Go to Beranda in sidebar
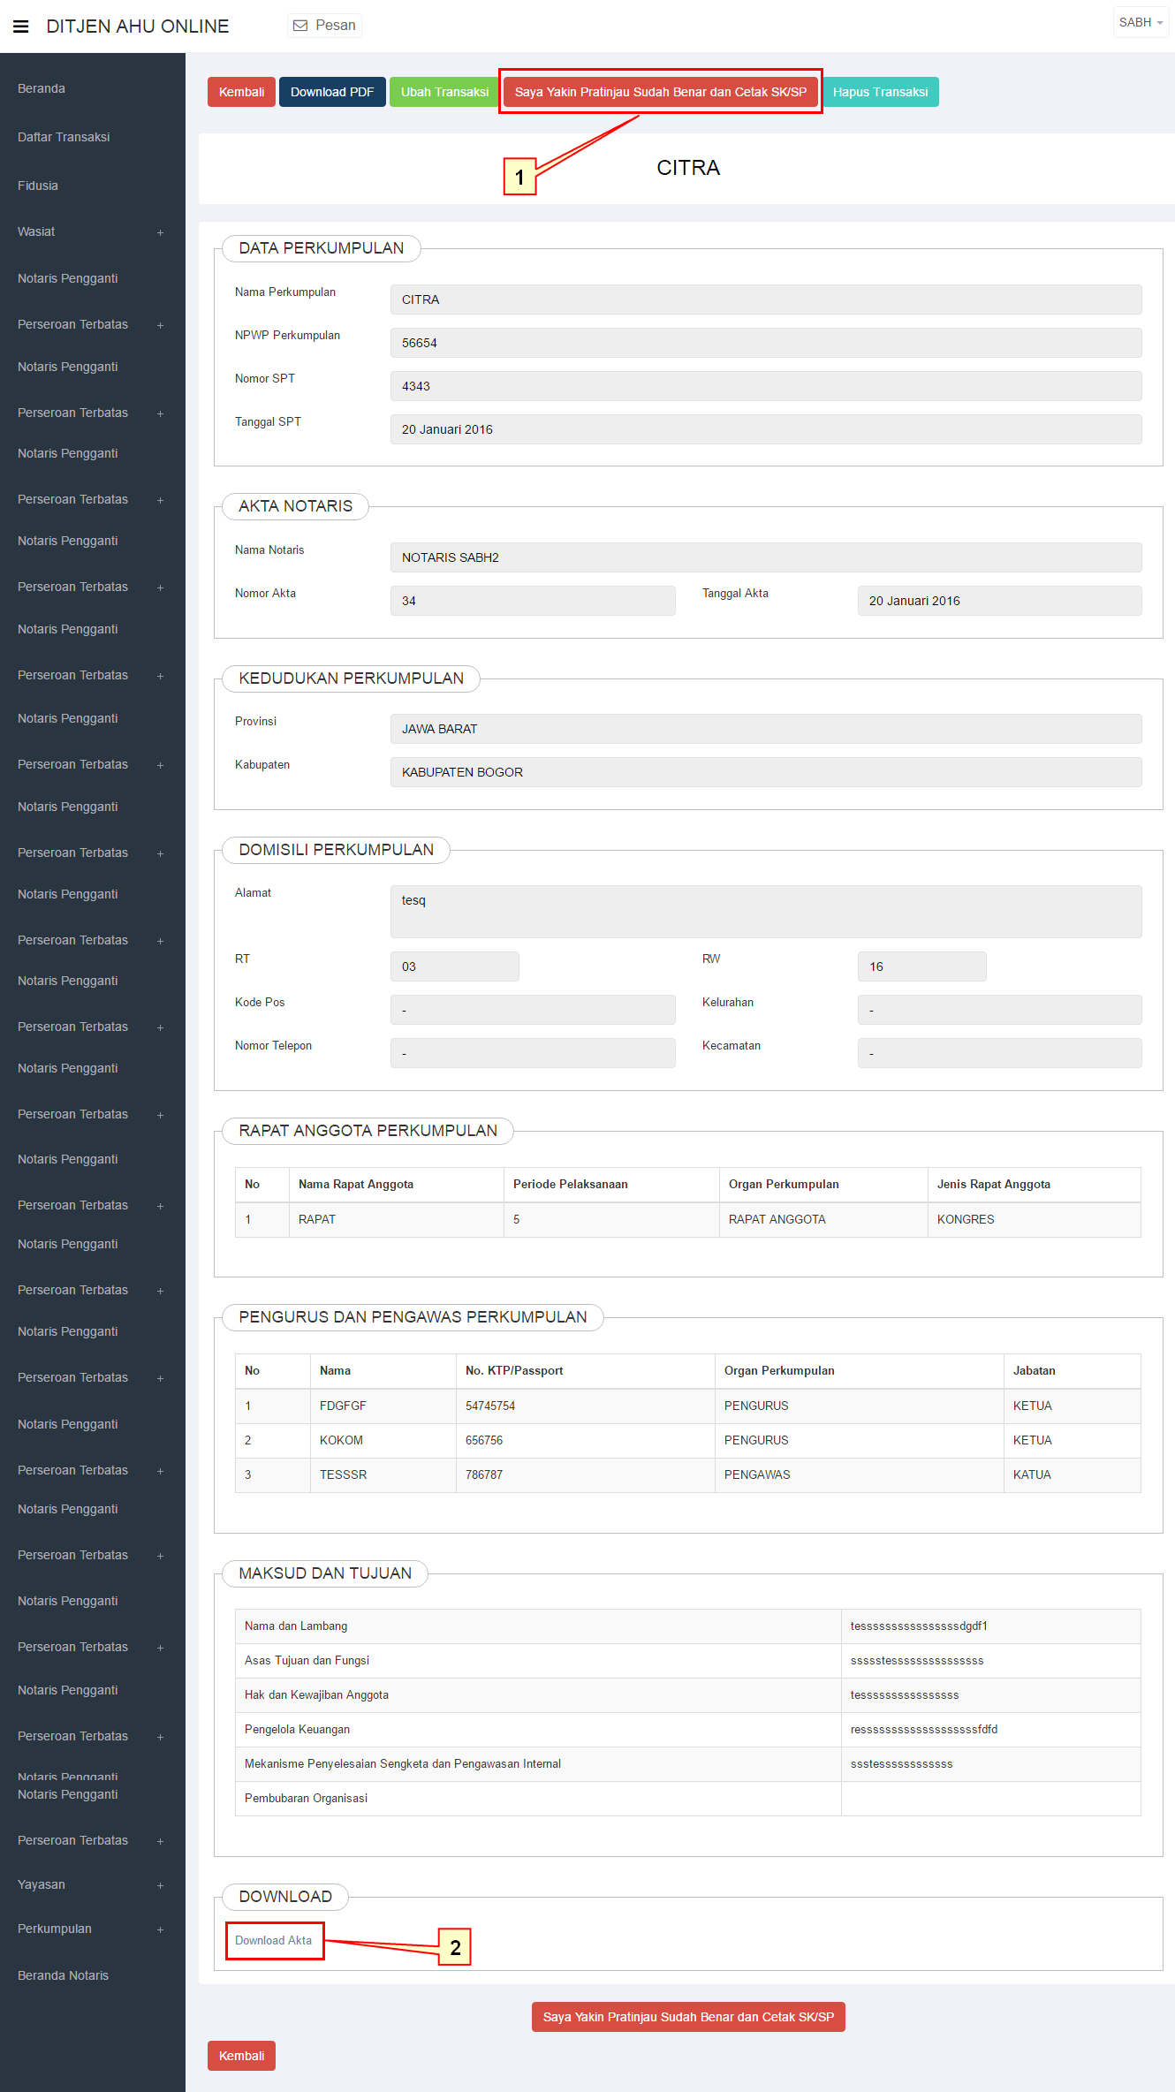This screenshot has height=2092, width=1175. click(42, 88)
